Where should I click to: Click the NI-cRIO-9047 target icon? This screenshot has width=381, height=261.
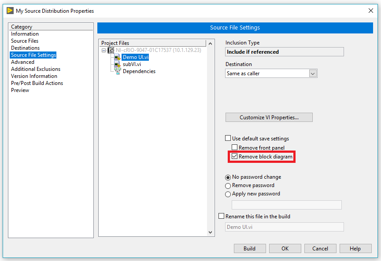click(x=111, y=50)
